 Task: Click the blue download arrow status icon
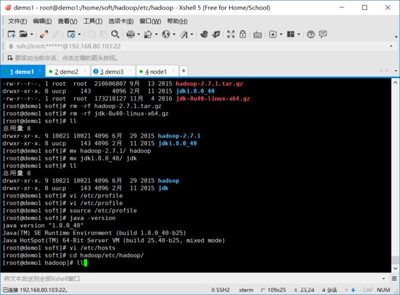point(353,290)
